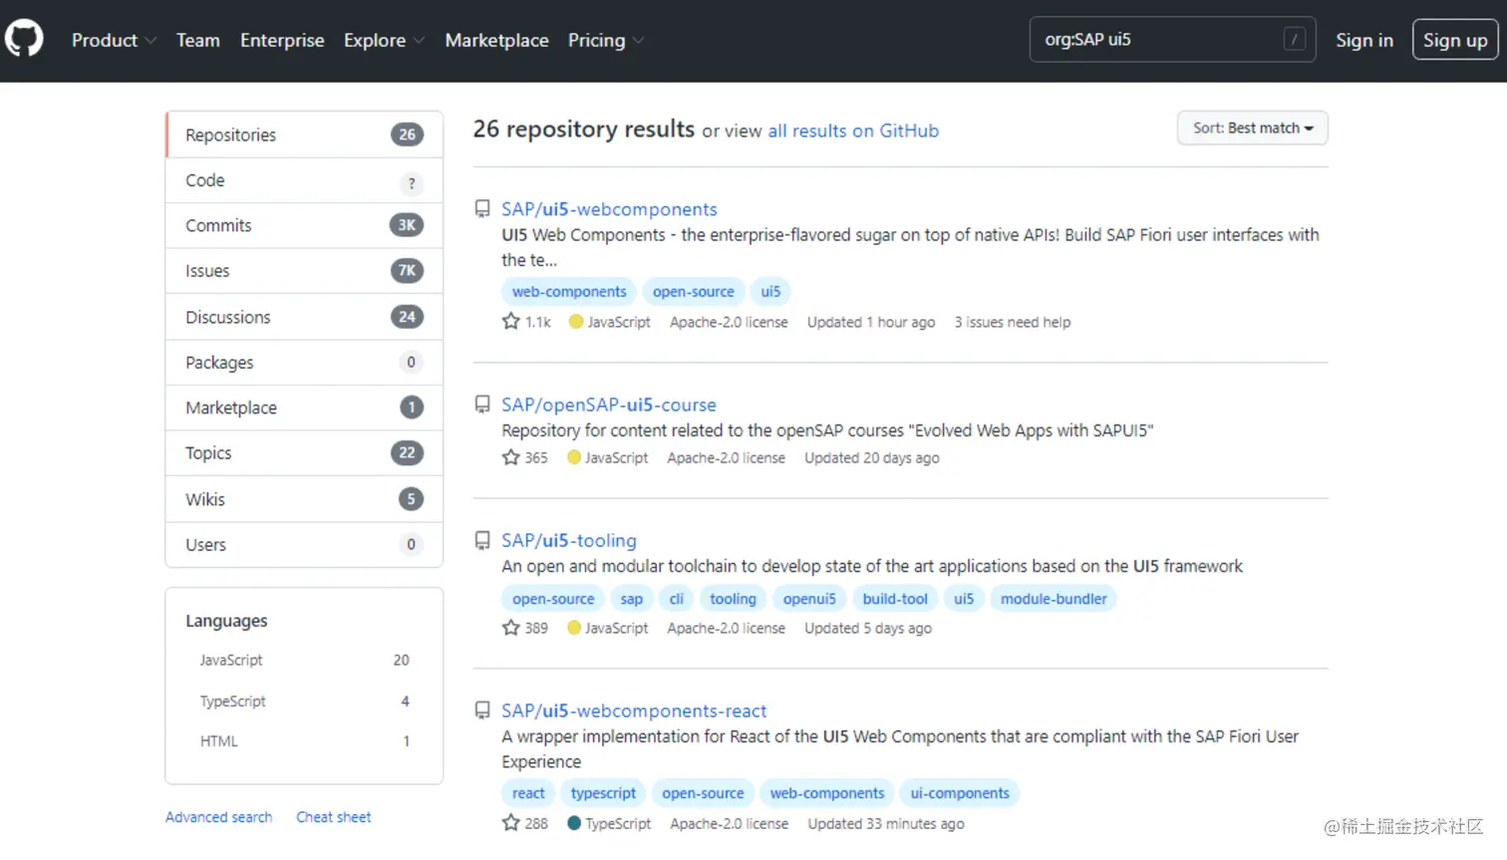Click the react topic tag
The image size is (1507, 860).
pos(528,793)
